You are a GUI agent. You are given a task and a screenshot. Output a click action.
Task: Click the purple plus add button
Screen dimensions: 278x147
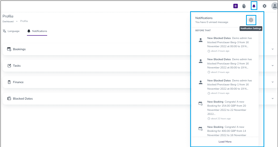coord(235,6)
